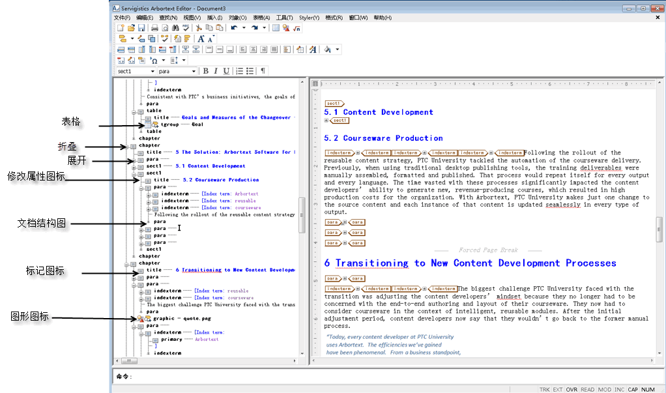Image resolution: width=666 pixels, height=393 pixels.
Task: Click document pane vertical scrollbar thumb
Action: coord(659,229)
